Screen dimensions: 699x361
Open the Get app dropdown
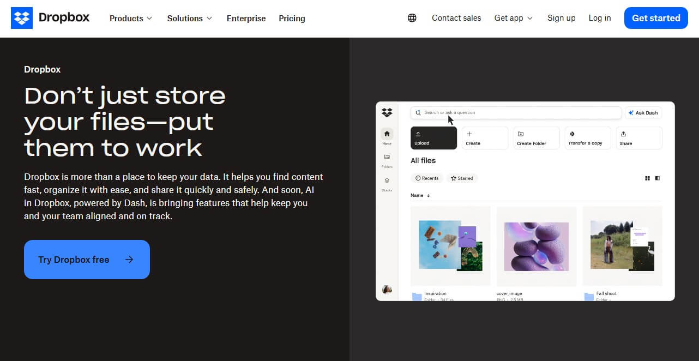pyautogui.click(x=513, y=18)
